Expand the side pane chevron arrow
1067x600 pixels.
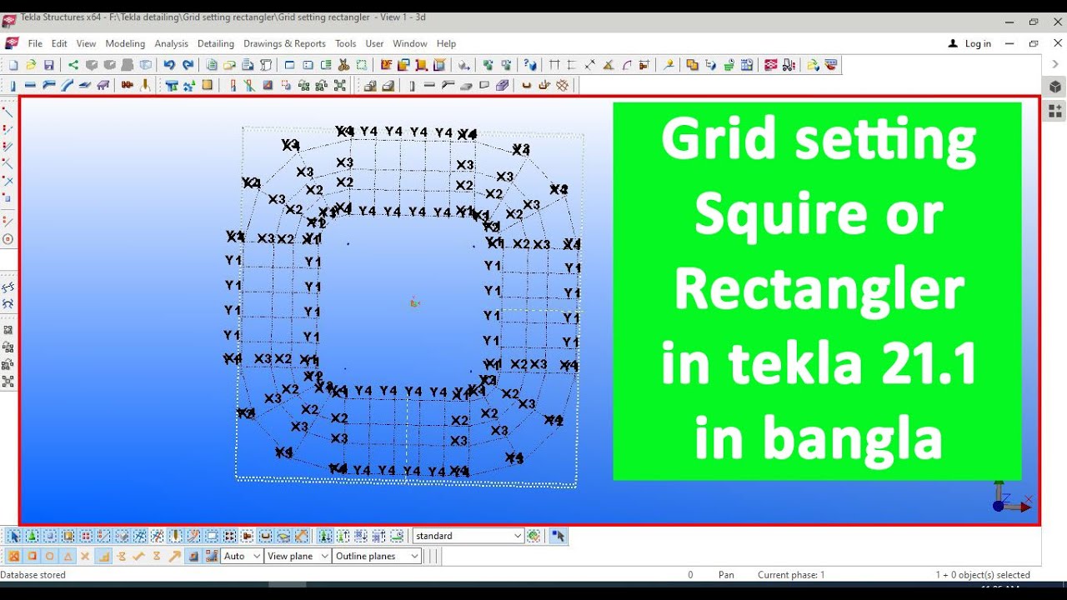[1054, 64]
